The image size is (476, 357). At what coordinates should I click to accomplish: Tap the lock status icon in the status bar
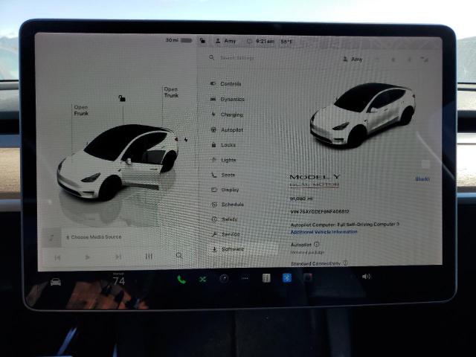click(x=202, y=40)
